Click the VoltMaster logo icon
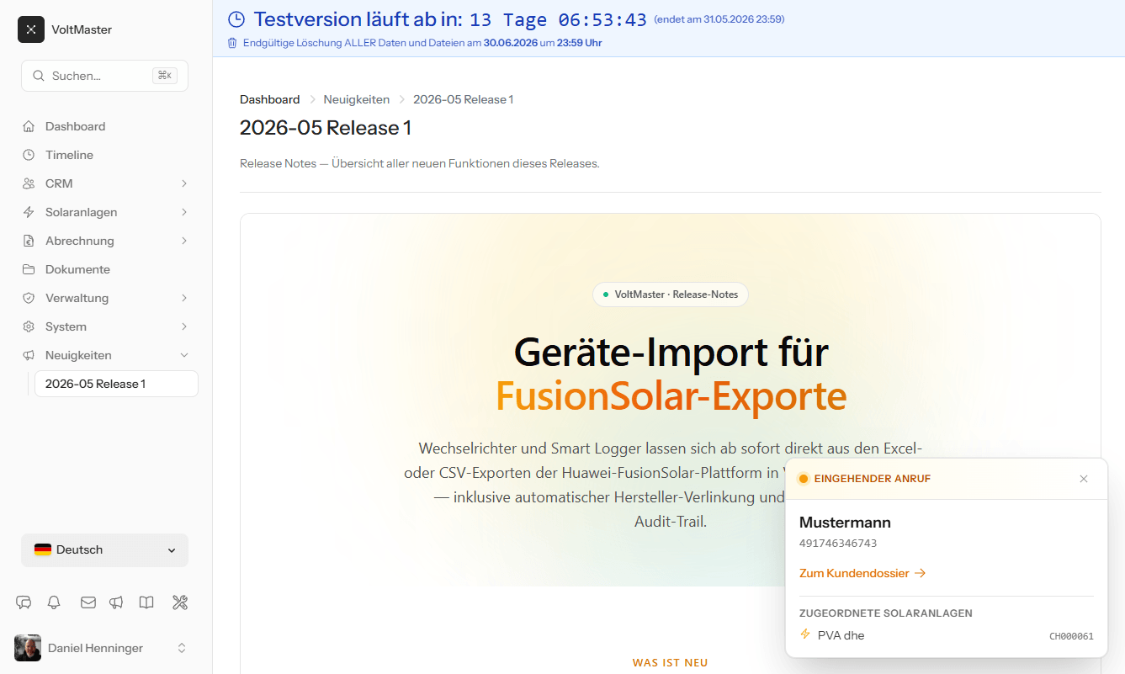 (31, 29)
